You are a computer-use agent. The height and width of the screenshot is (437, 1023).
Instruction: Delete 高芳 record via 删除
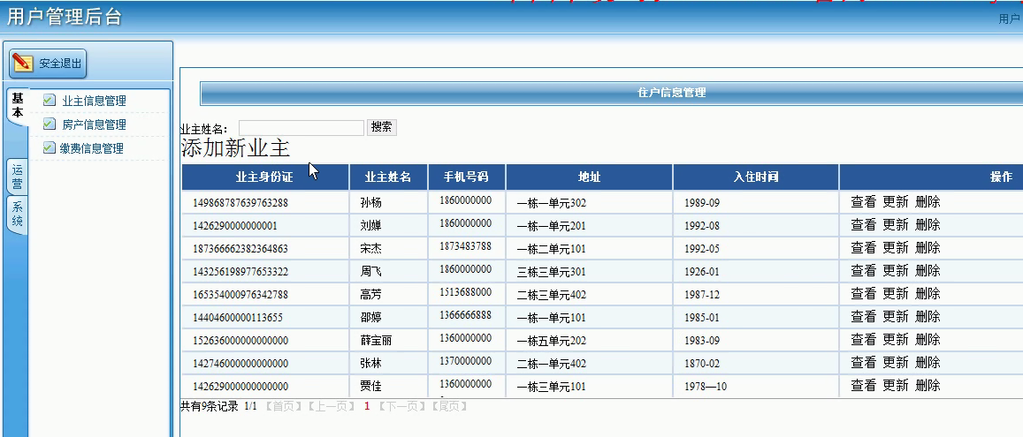tap(928, 294)
